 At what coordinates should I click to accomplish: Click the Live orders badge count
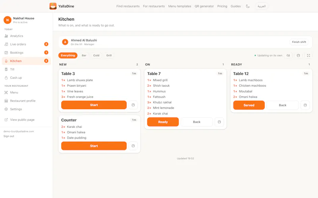pos(46,44)
